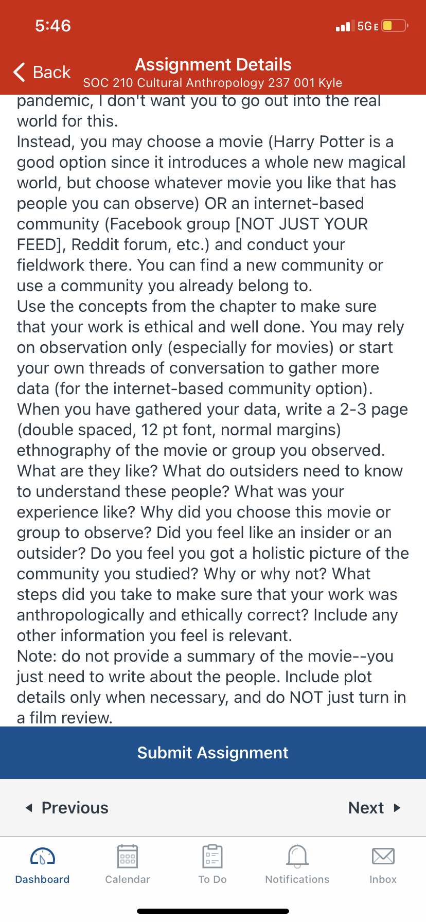The width and height of the screenshot is (426, 922).
Task: Open the Calendar icon in bottom bar
Action: (128, 857)
